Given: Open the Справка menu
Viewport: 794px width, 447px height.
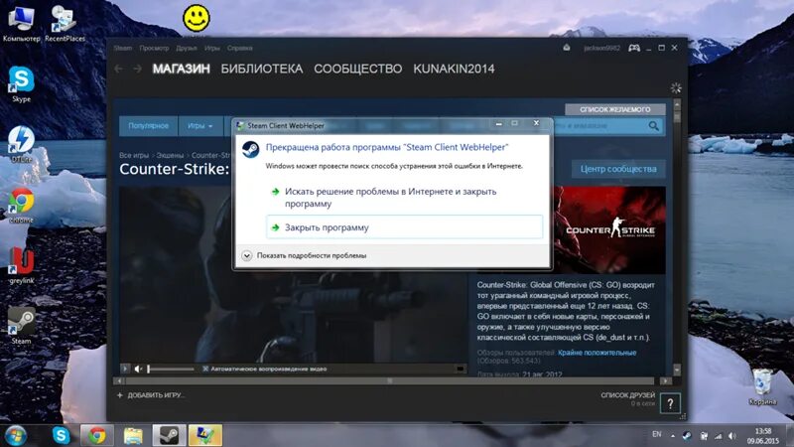Looking at the screenshot, I should tap(239, 48).
